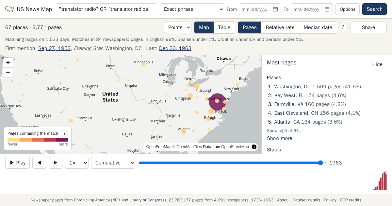The image size is (392, 206).
Task: Start the Play animation button
Action: [17, 163]
